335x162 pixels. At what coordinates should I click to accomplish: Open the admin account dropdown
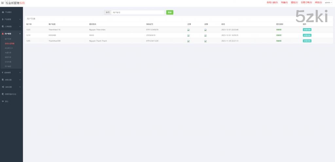pos(328,2)
